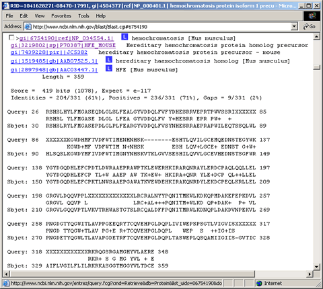Follow the gi|3219802|sp|P70387|HFE_MOUSE link
Screen dimensions: 323x289
point(63,45)
